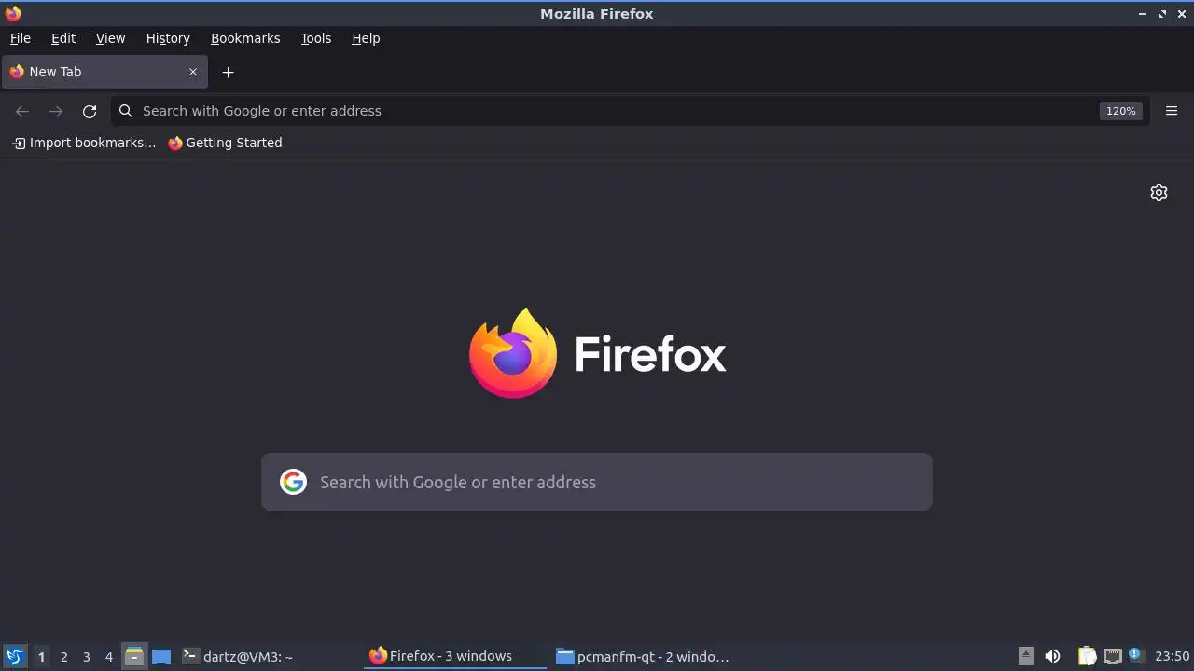The image size is (1194, 671).
Task: Reload the current page
Action: click(90, 111)
